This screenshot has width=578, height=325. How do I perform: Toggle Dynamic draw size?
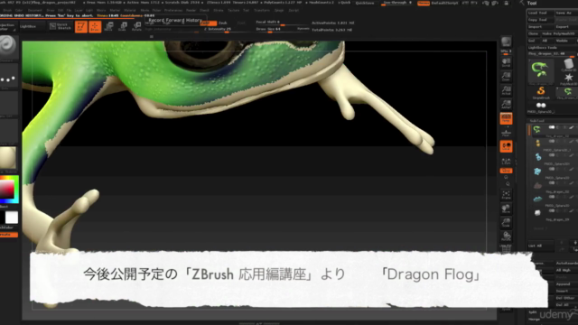click(303, 29)
